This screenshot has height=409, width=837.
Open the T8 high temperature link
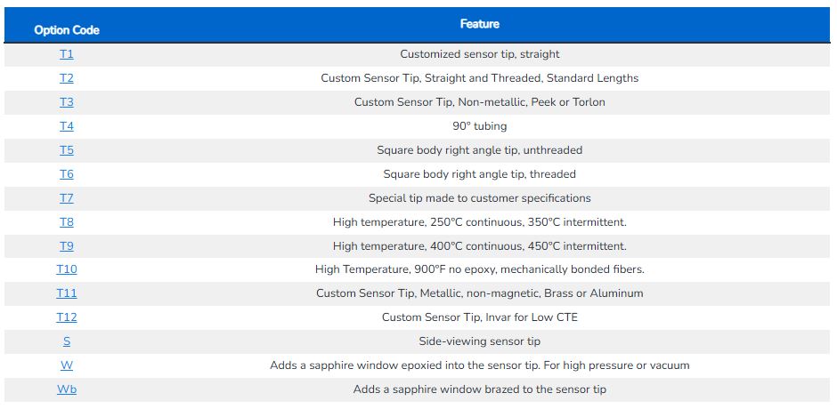(x=67, y=222)
